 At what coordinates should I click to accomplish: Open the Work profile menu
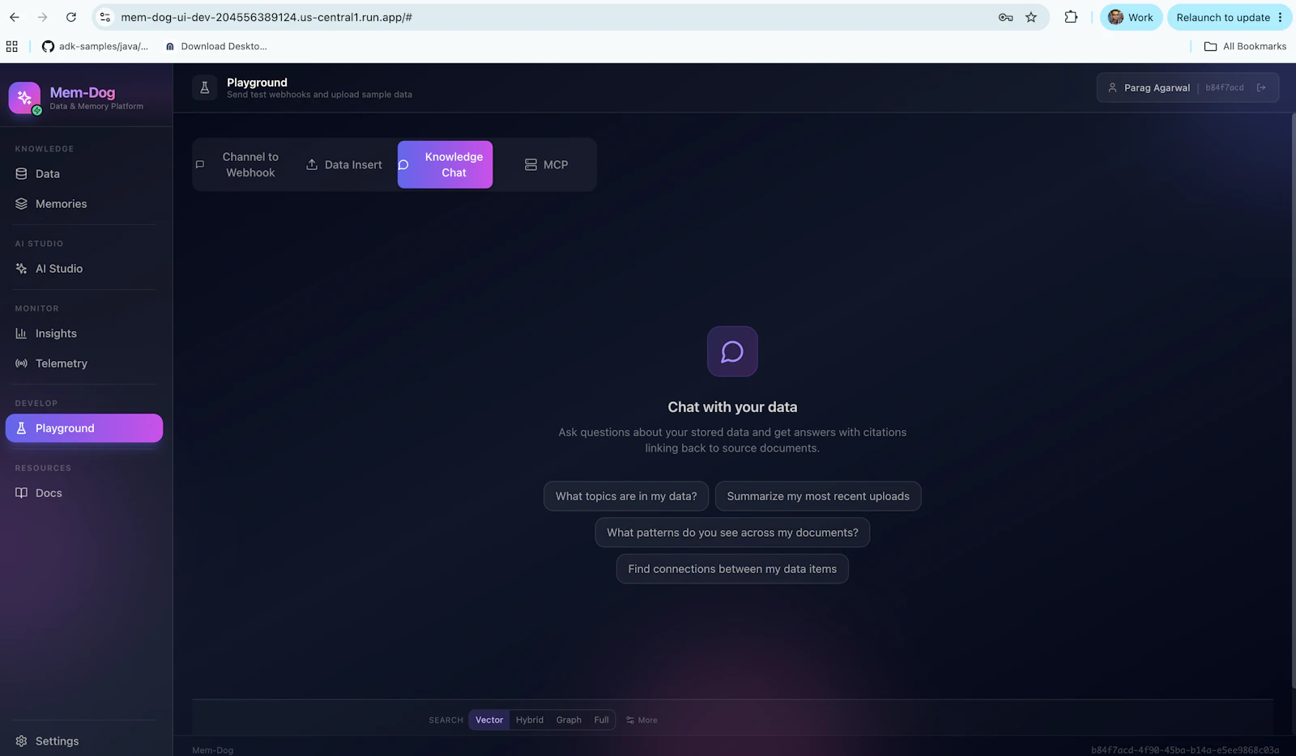1131,17
